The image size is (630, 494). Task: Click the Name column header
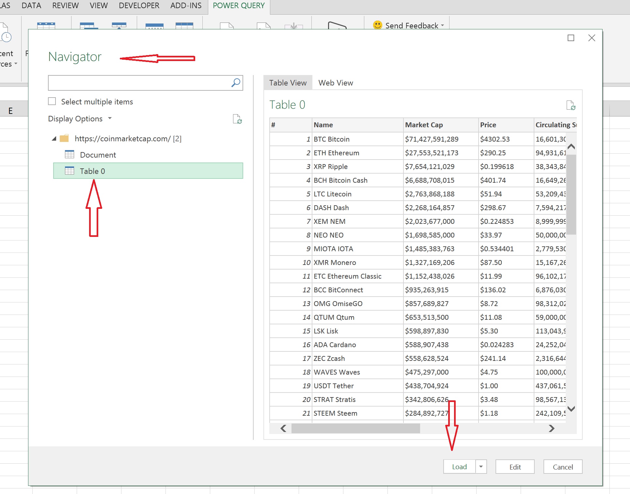[x=357, y=125]
